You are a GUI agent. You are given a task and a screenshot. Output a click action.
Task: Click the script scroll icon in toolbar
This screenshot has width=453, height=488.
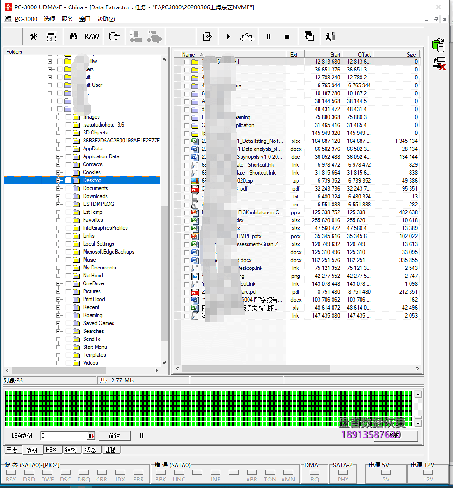click(x=51, y=36)
